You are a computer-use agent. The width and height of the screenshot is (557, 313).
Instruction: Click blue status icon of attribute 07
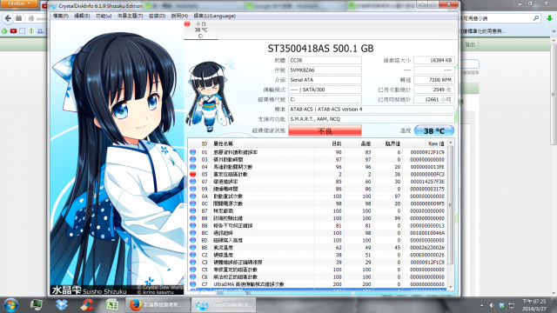pos(193,182)
